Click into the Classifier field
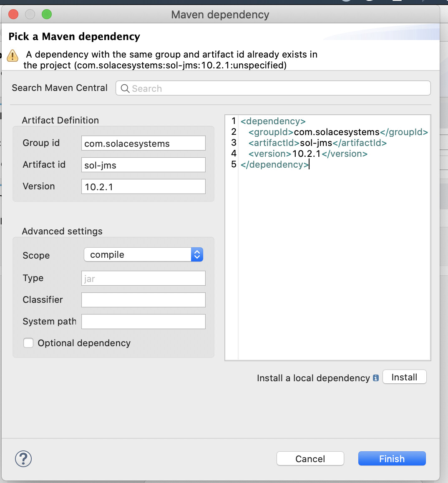This screenshot has height=483, width=448. coord(143,300)
